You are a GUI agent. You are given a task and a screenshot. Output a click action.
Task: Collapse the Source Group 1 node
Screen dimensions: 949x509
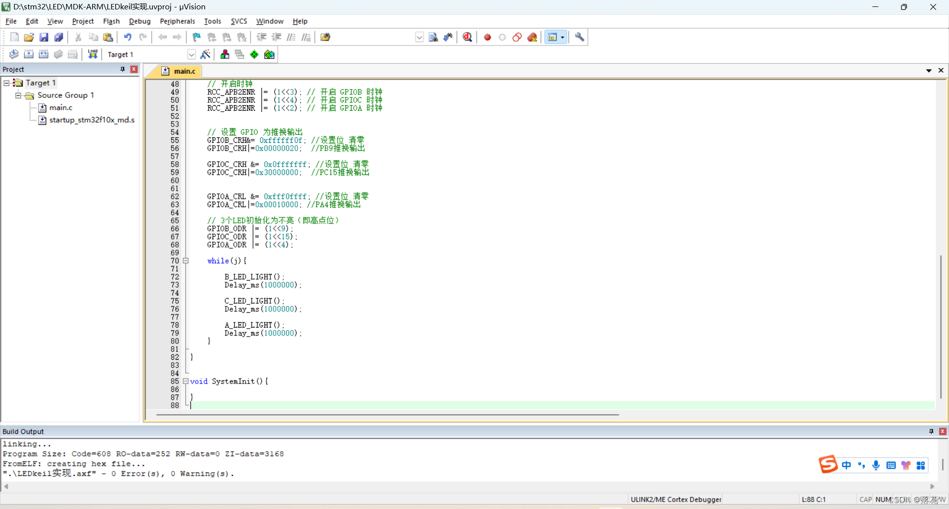coord(18,95)
